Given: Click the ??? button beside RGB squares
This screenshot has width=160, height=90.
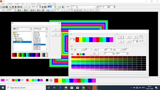Looking at the screenshot, I should tap(94, 53).
